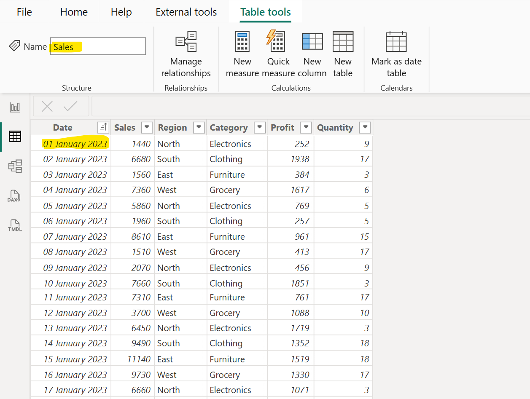The width and height of the screenshot is (530, 399).
Task: Commit changes with the checkmark button
Action: (70, 107)
